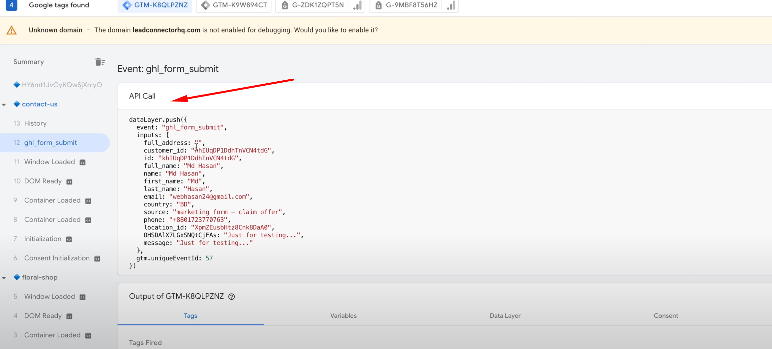Viewport: 772px width, 349px height.
Task: Click the clear events icon beside Summary
Action: (100, 62)
